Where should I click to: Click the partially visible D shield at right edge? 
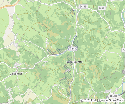(x=124, y=50)
